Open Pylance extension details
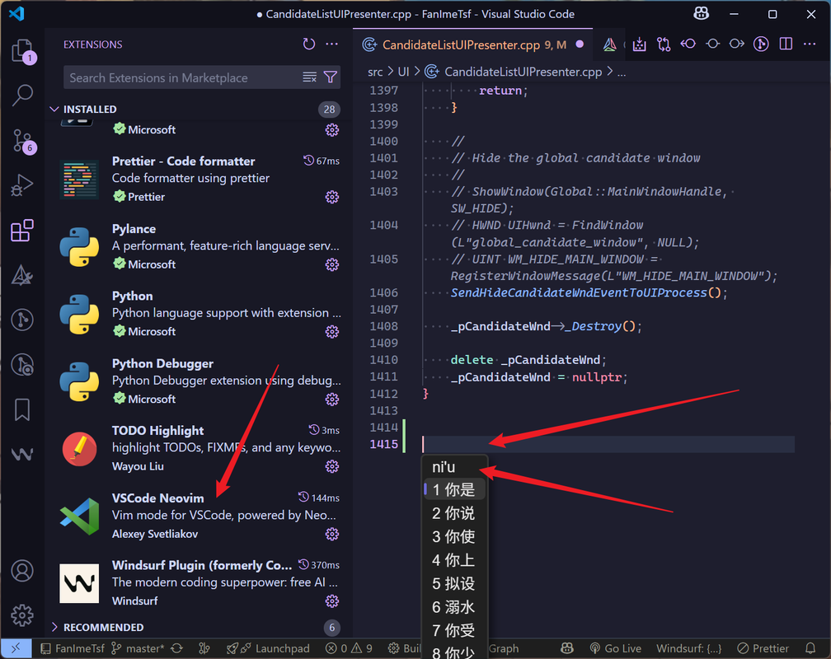The height and width of the screenshot is (659, 831). (x=200, y=246)
